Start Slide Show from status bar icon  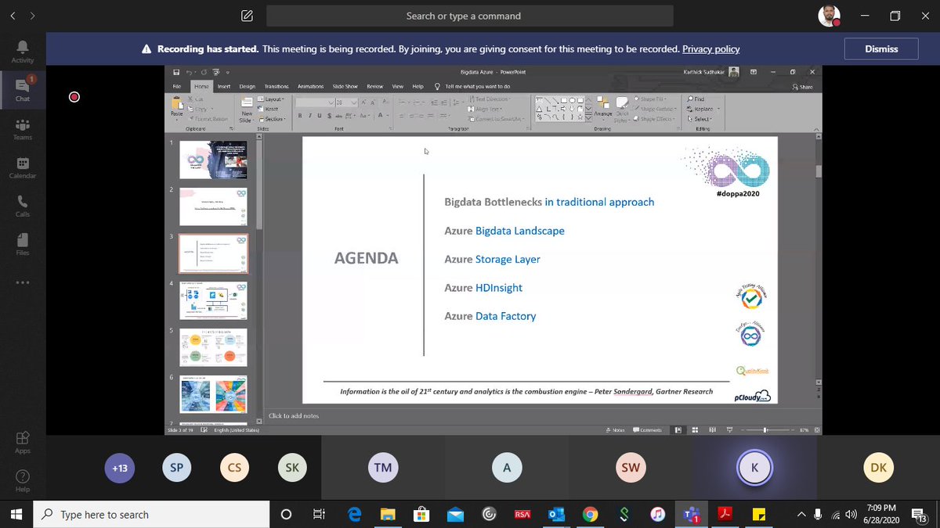pos(730,429)
